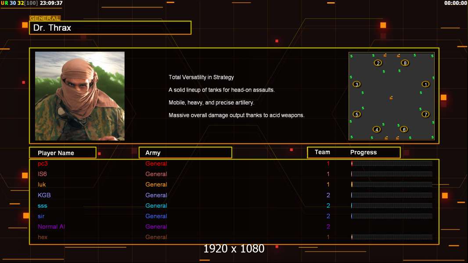The width and height of the screenshot is (468, 263).
Task: Click the GENERAL label above the name
Action: [x=45, y=18]
